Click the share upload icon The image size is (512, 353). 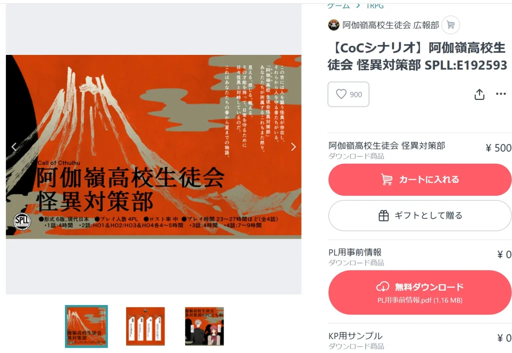(479, 94)
